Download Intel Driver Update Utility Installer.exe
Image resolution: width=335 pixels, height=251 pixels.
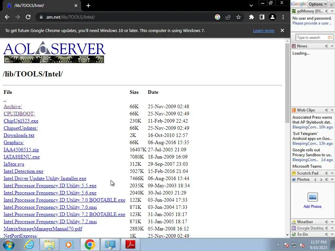pos(45,178)
